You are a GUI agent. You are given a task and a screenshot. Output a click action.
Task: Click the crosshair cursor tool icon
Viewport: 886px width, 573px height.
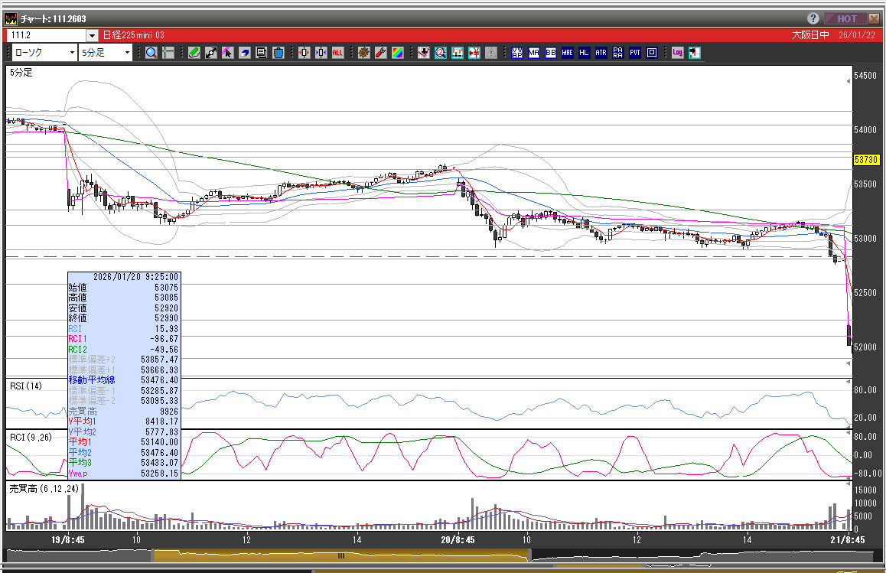[168, 53]
